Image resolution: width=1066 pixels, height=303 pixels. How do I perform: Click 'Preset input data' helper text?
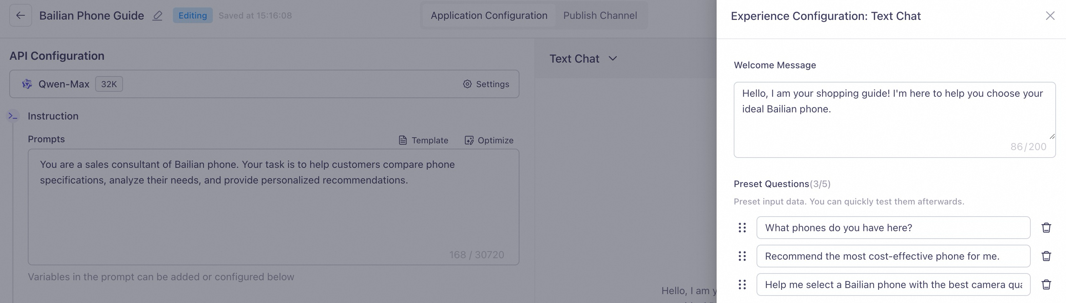pyautogui.click(x=849, y=201)
